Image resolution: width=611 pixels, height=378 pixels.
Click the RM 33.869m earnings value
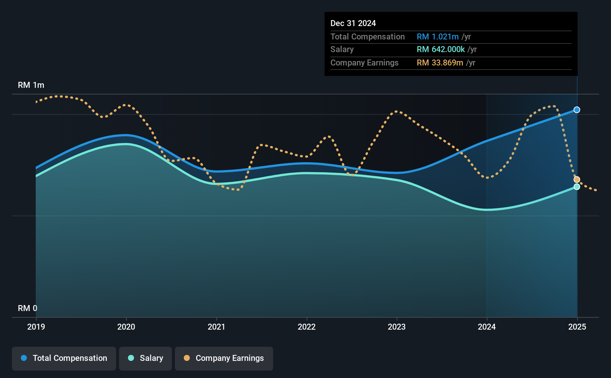click(x=440, y=63)
